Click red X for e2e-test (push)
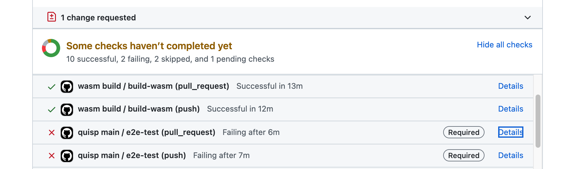Image resolution: width=569 pixels, height=169 pixels. pos(52,156)
